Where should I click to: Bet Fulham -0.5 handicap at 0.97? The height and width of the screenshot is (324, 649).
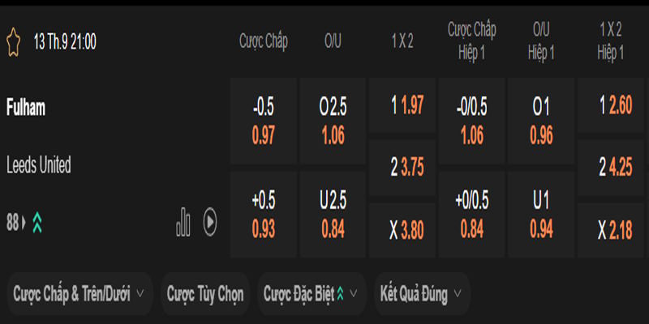point(263,122)
